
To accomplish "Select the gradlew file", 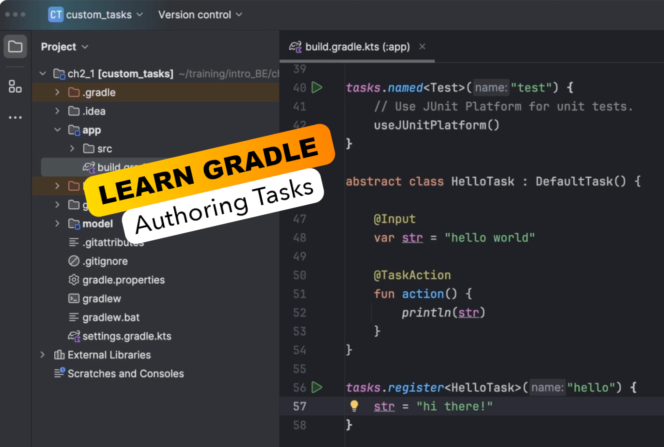I will pyautogui.click(x=102, y=299).
